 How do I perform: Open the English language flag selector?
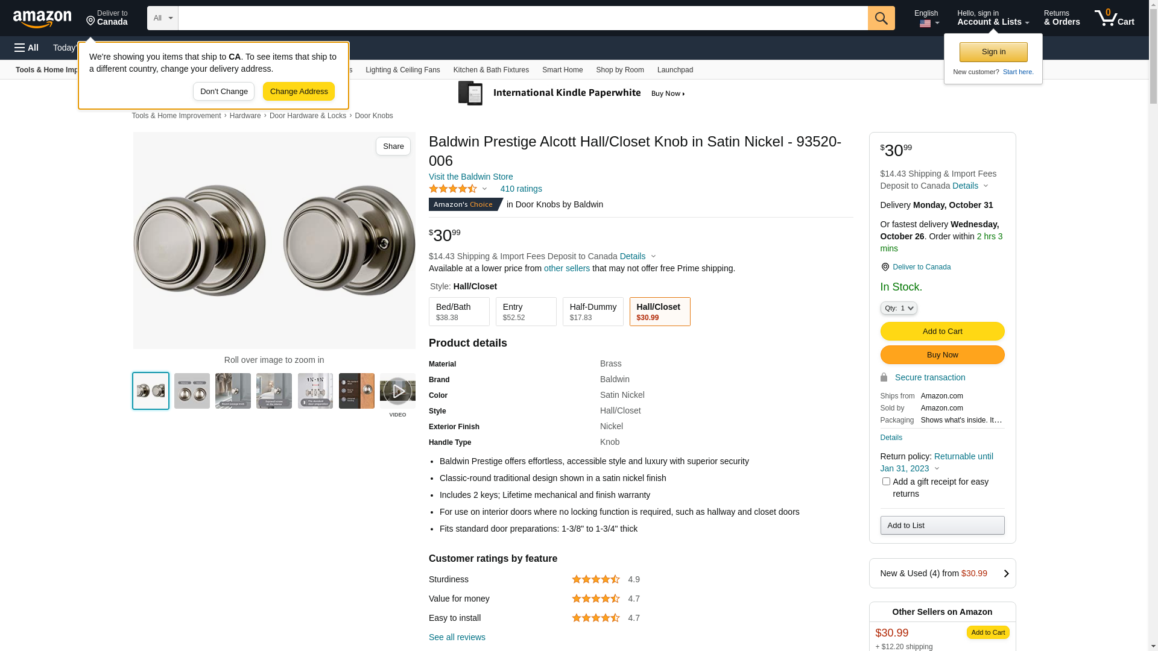coord(926,18)
